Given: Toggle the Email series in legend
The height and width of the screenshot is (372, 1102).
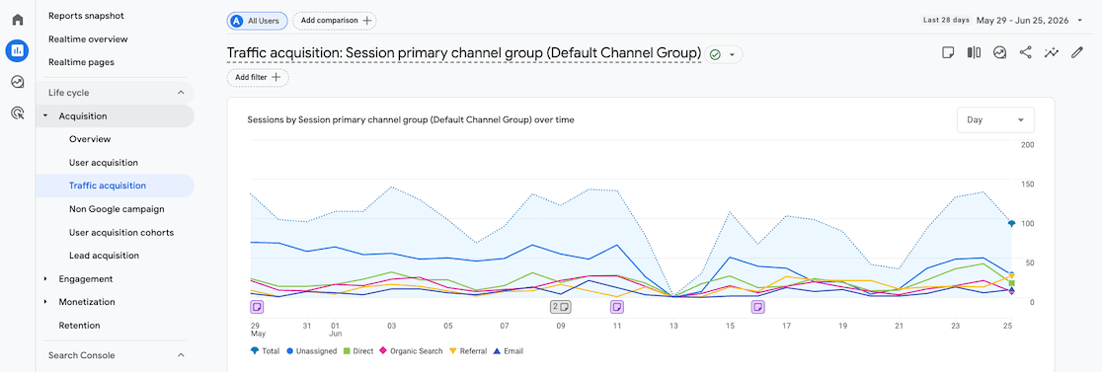Looking at the screenshot, I should tap(508, 350).
